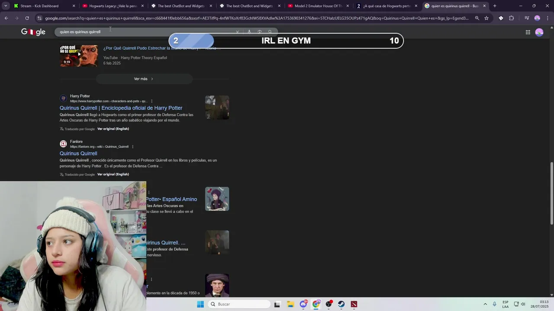Switch keyboard language ESP LAA
The image size is (554, 311).
[506, 304]
